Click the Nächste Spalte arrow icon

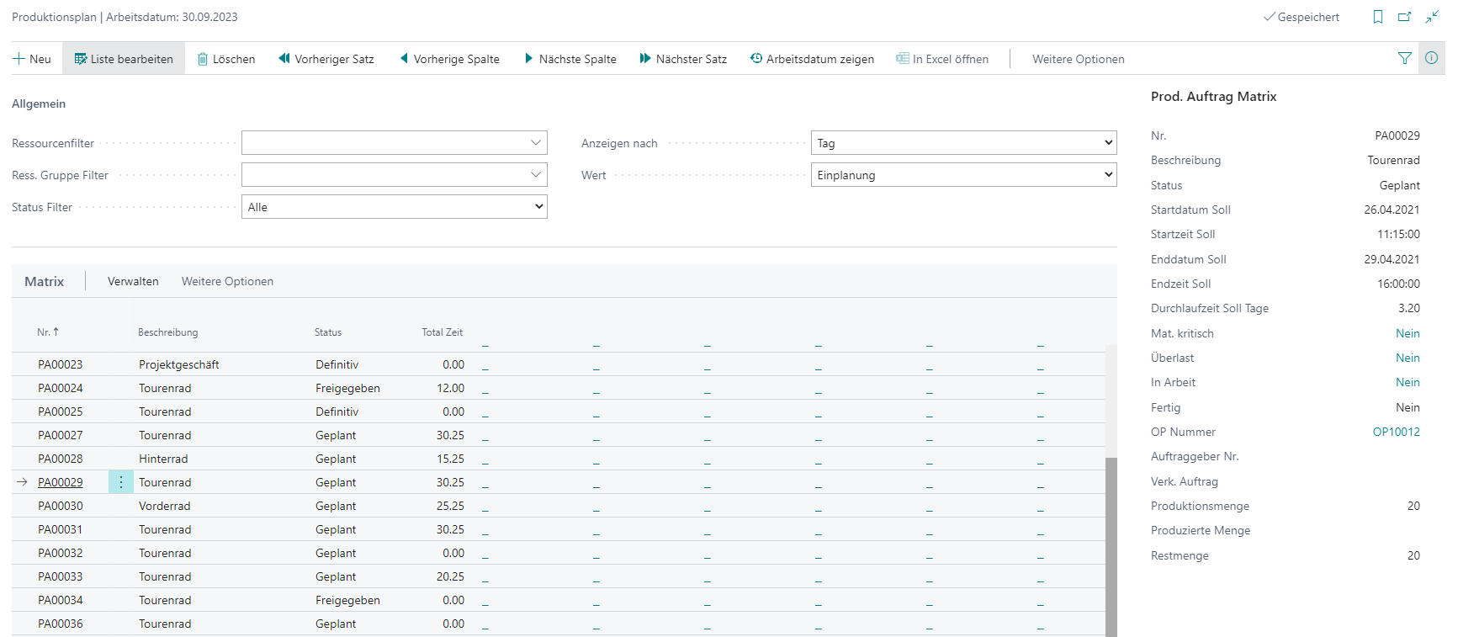(528, 58)
